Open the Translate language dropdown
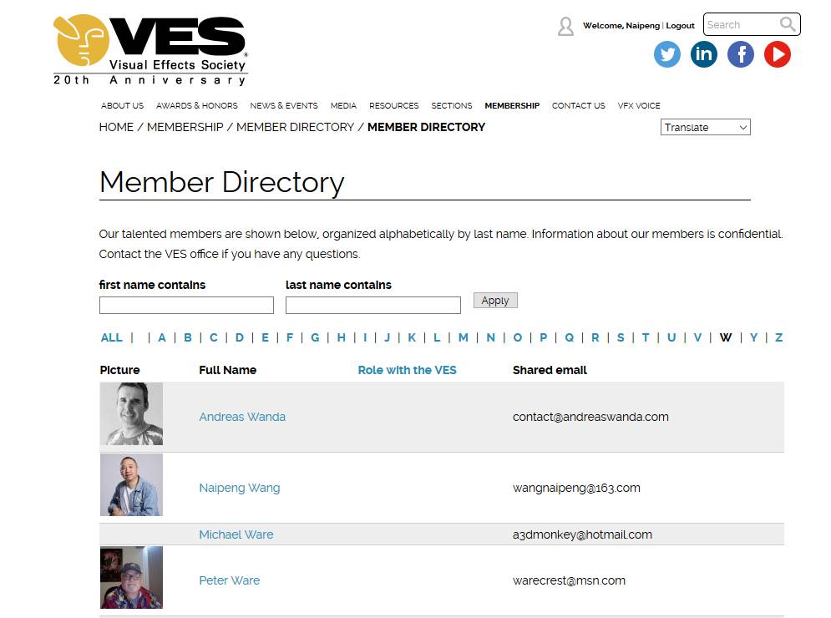This screenshot has width=831, height=618. click(705, 128)
